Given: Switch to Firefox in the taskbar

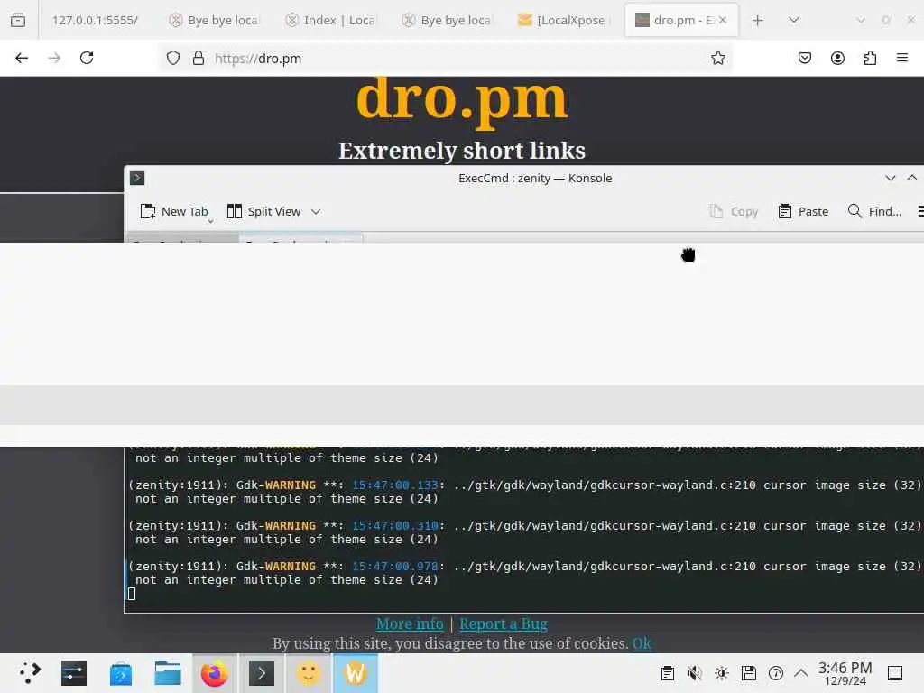Looking at the screenshot, I should (x=215, y=673).
